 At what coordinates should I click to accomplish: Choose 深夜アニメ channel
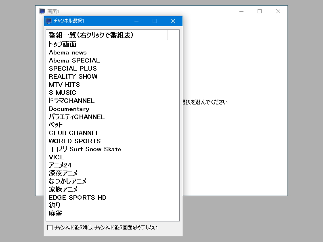[63, 173]
